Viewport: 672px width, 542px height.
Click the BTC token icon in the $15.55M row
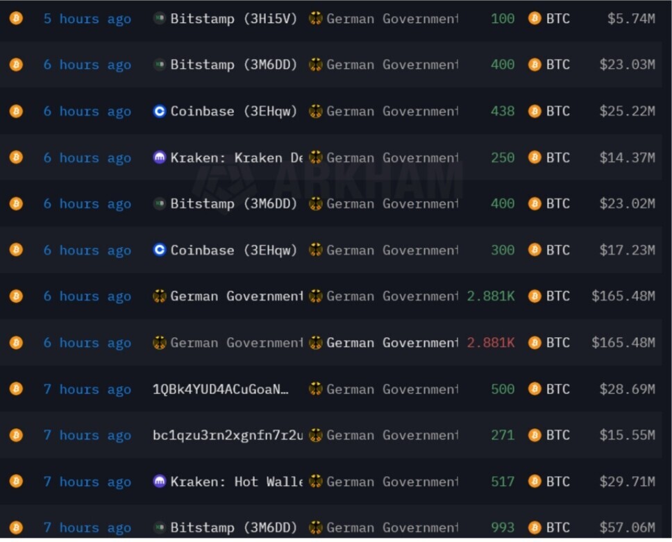[x=535, y=435]
